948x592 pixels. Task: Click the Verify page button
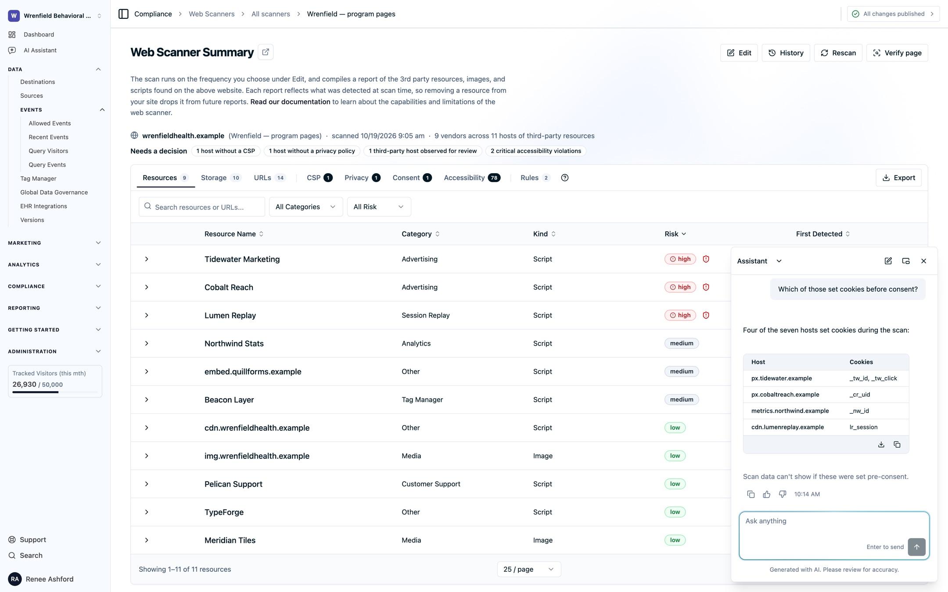click(897, 53)
